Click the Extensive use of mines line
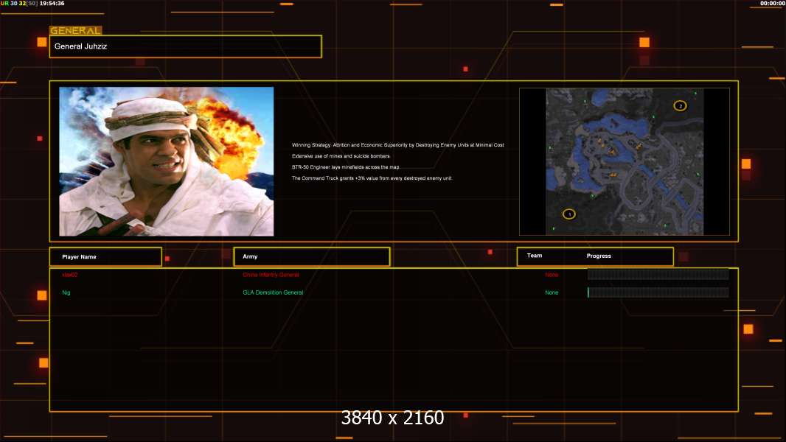 click(341, 156)
